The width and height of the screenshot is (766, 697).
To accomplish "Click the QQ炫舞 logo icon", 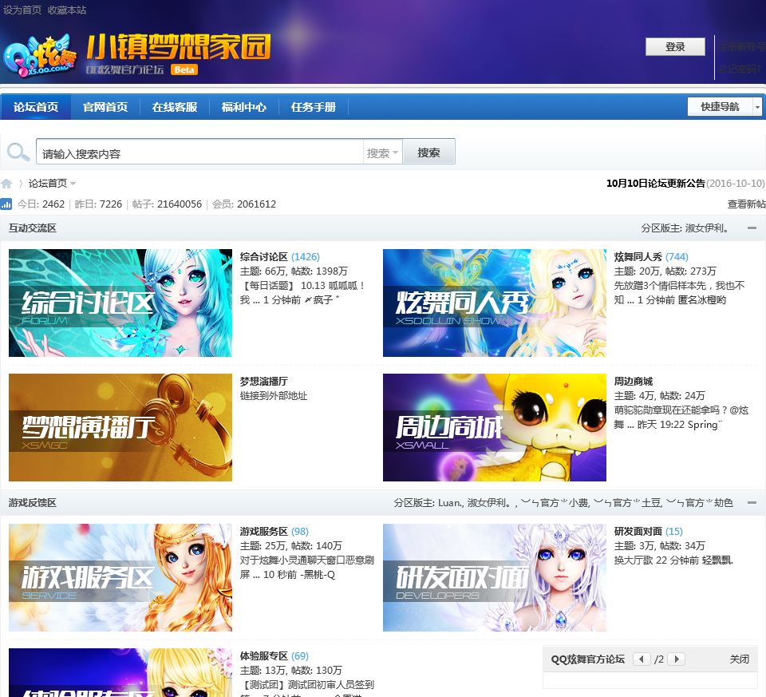I will point(40,55).
